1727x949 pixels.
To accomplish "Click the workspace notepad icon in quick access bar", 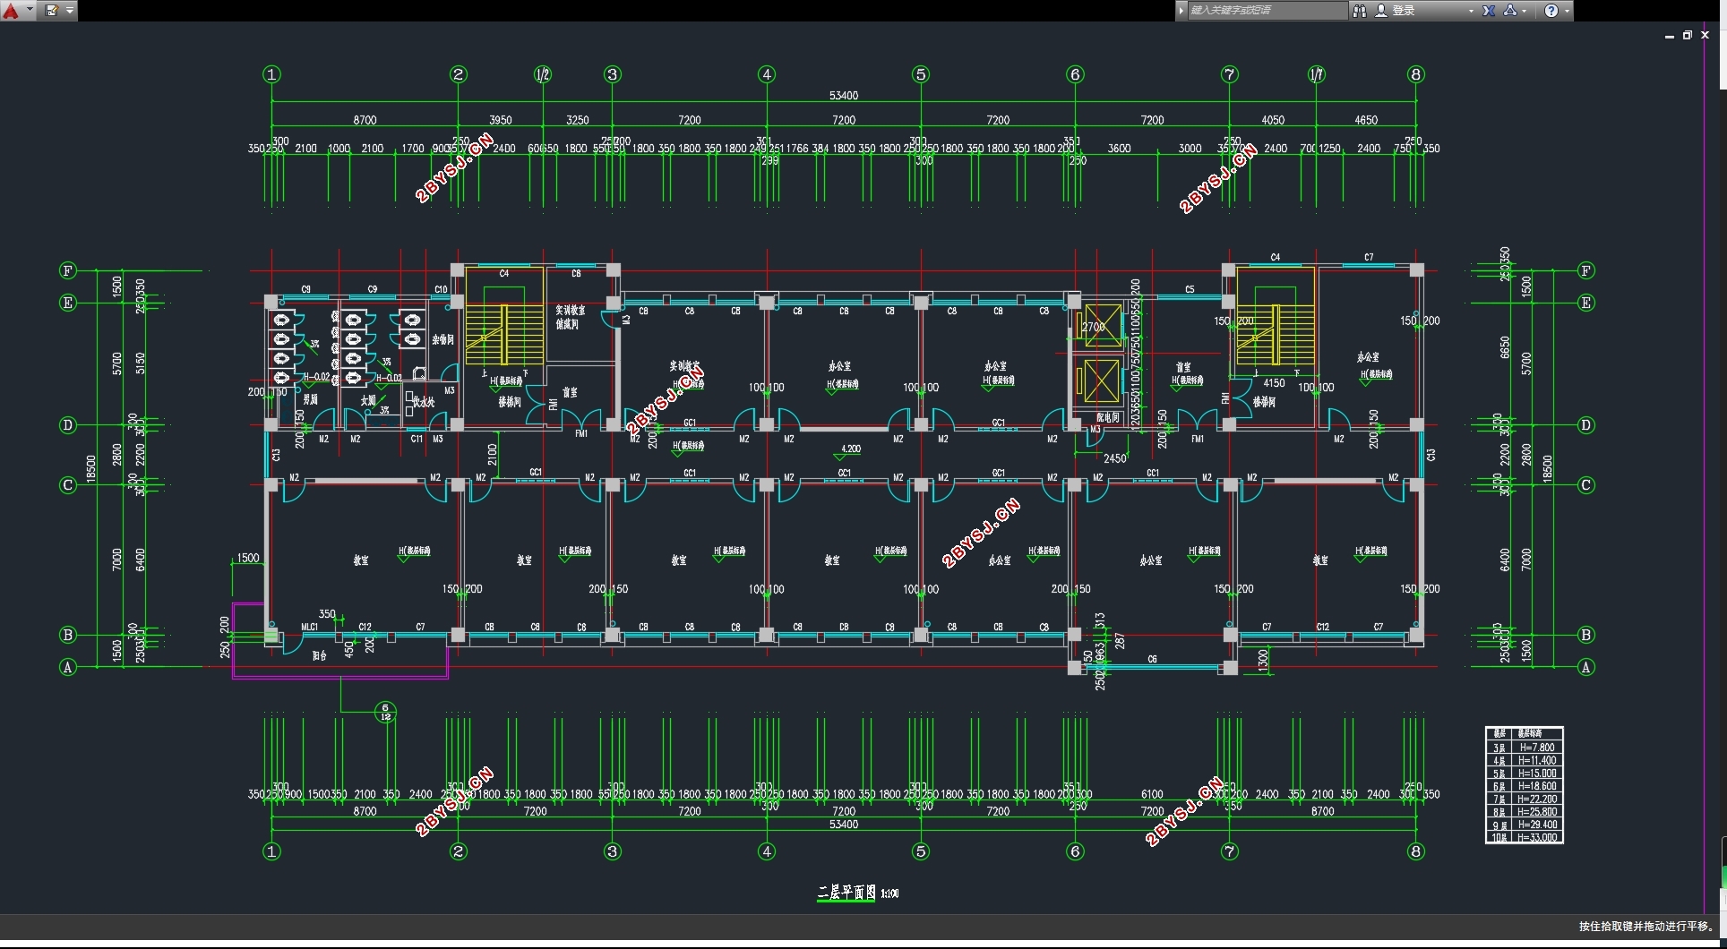I will coord(51,11).
